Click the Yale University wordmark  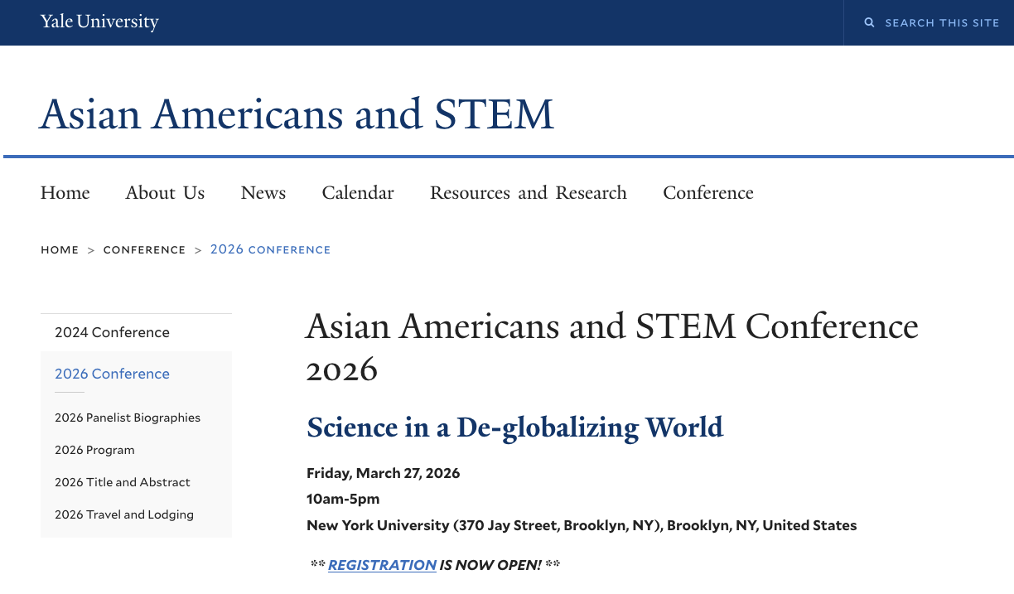point(99,22)
